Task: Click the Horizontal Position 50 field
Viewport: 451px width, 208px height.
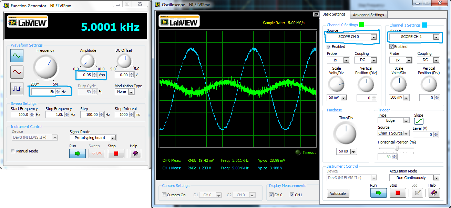Action: tap(385, 157)
